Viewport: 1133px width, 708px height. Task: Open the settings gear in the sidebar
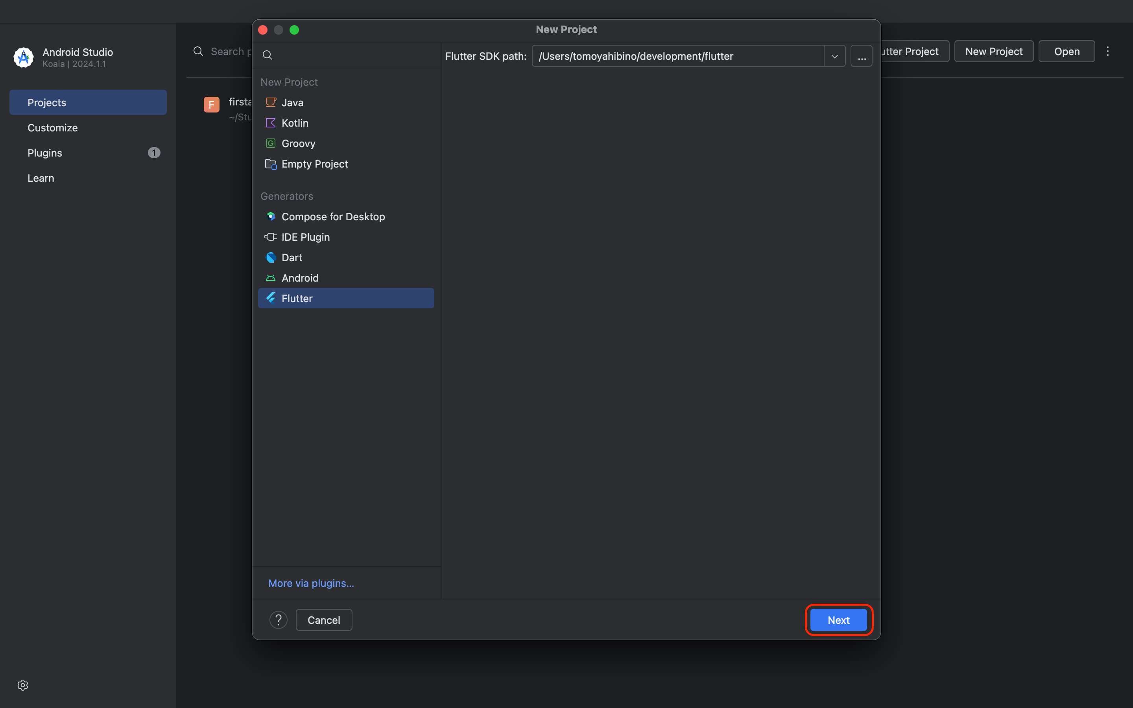23,685
